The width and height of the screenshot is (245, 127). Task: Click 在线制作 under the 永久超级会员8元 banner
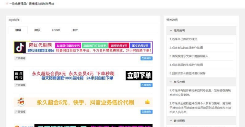click(146, 85)
